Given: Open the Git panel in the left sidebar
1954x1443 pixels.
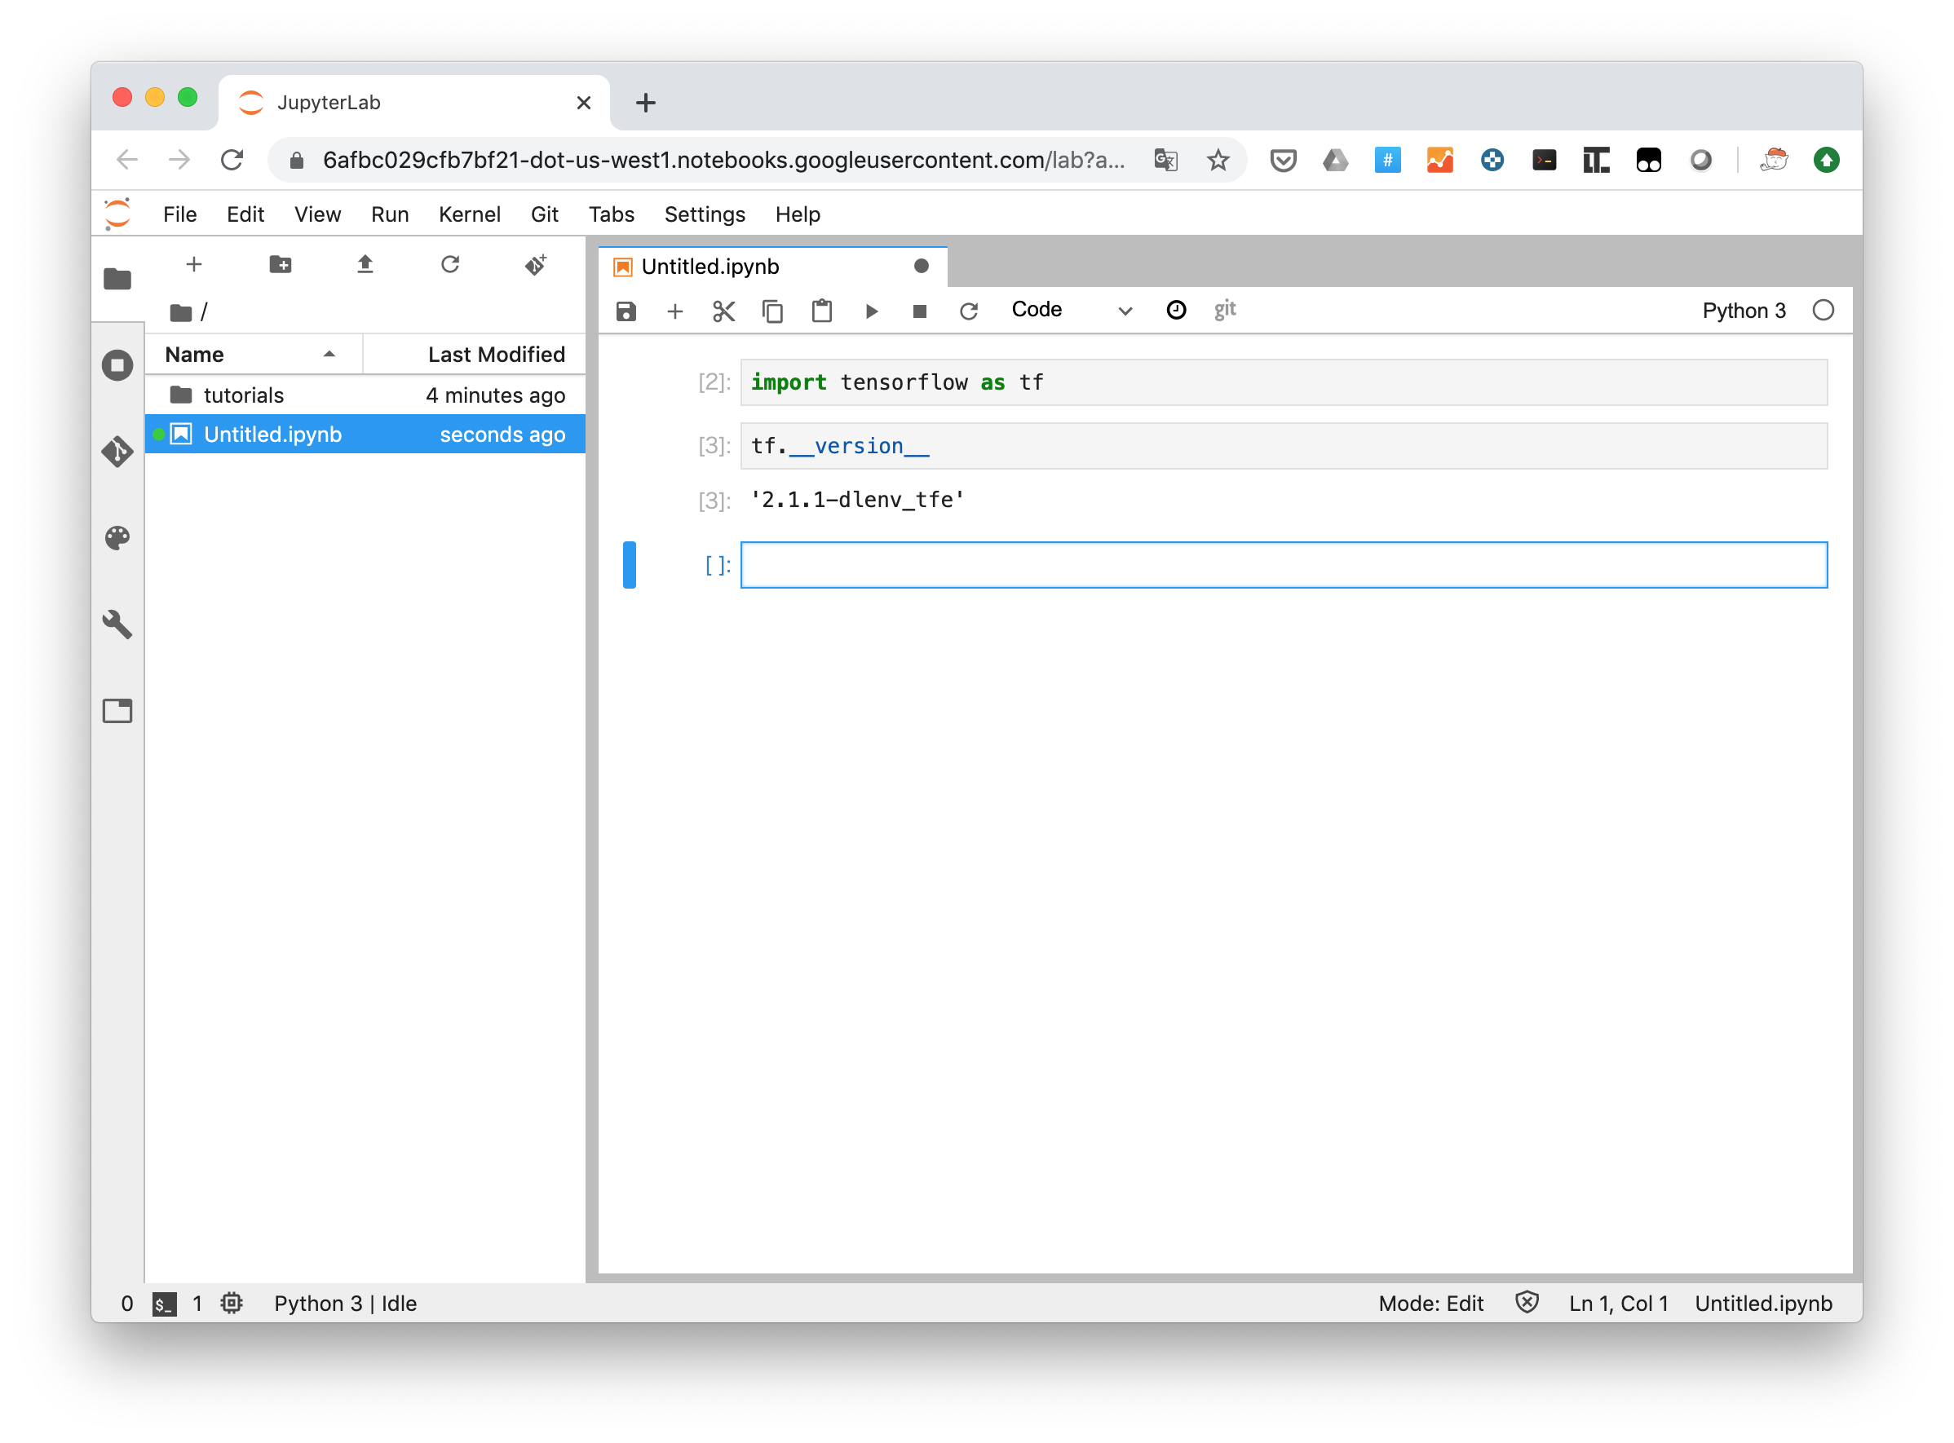Looking at the screenshot, I should [x=117, y=452].
